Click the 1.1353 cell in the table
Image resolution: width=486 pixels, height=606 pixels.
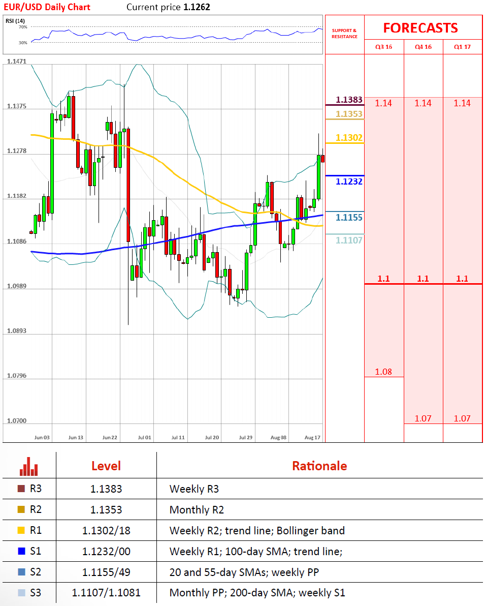coord(106,510)
